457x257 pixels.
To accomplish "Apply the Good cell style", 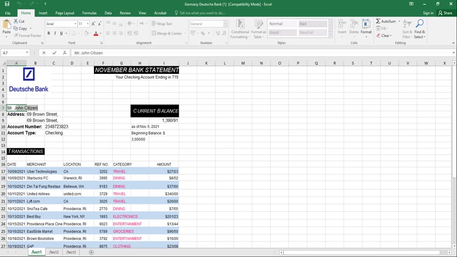I will point(282,32).
